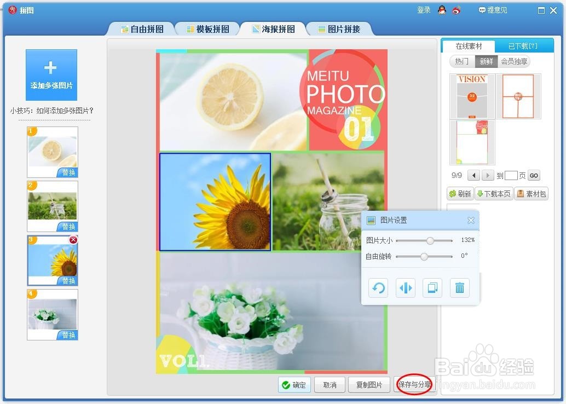Adjust 自由旋转 slider handle
Viewport: 566px width, 404px height.
tap(424, 256)
